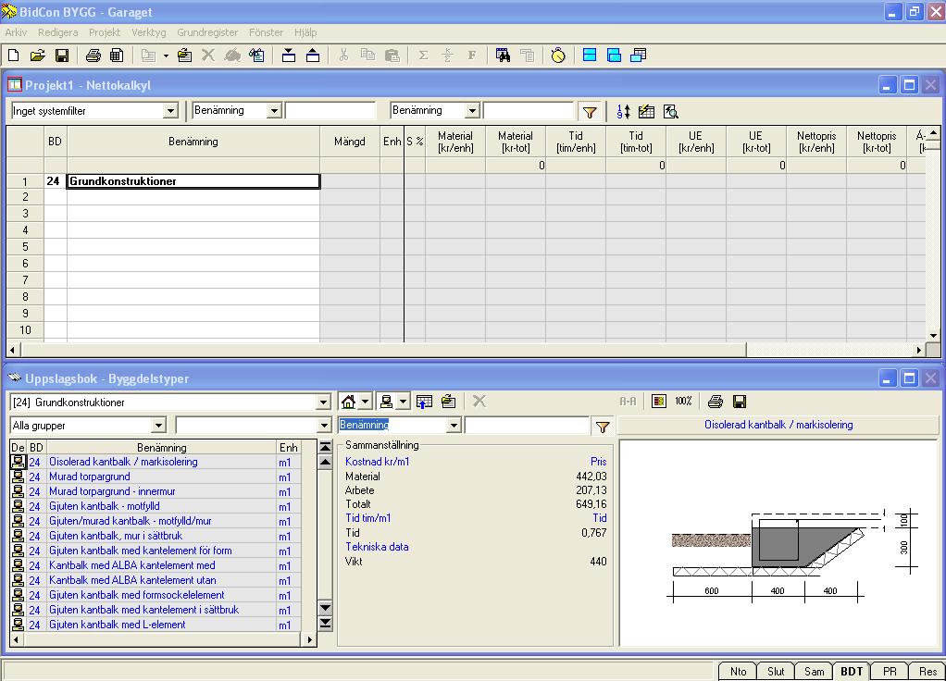The image size is (946, 681).
Task: Click the color chart icon in Uppslagsbok
Action: pyautogui.click(x=659, y=402)
